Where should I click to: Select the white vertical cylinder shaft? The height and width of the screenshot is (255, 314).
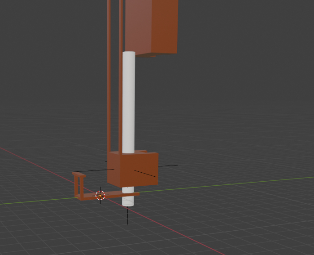pyautogui.click(x=129, y=103)
